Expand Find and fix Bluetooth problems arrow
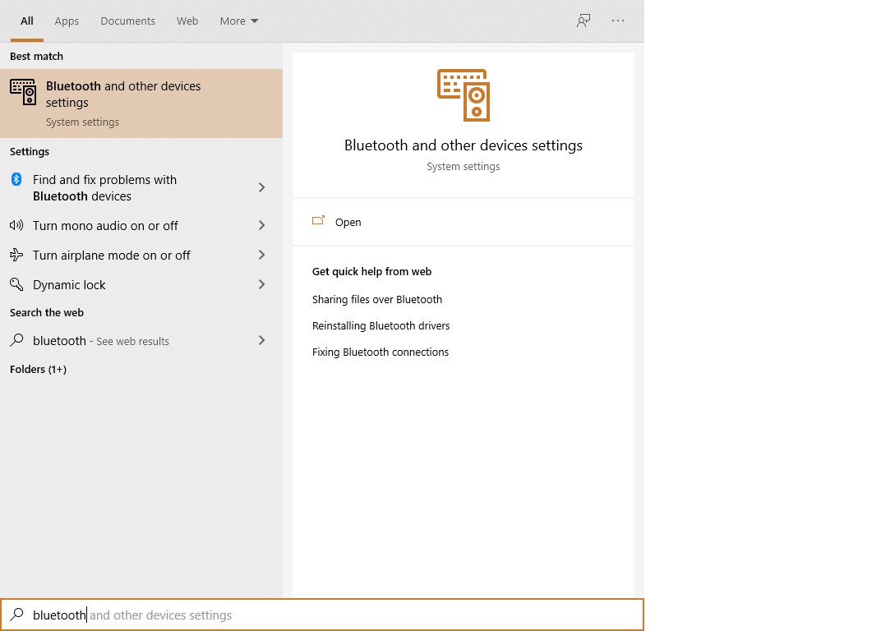This screenshot has width=881, height=631. pos(261,187)
